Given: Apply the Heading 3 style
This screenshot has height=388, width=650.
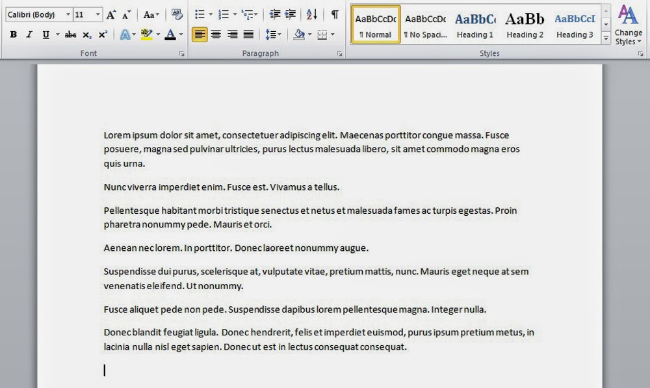Looking at the screenshot, I should (x=575, y=25).
